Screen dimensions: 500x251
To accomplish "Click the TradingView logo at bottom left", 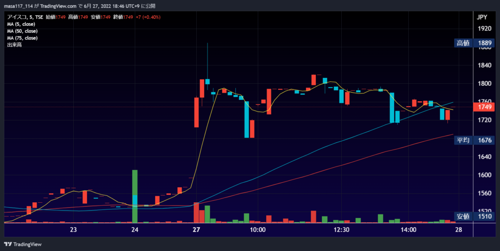I will 22,244.
